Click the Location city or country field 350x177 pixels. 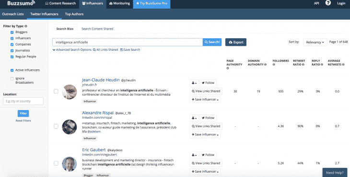[x=23, y=101]
